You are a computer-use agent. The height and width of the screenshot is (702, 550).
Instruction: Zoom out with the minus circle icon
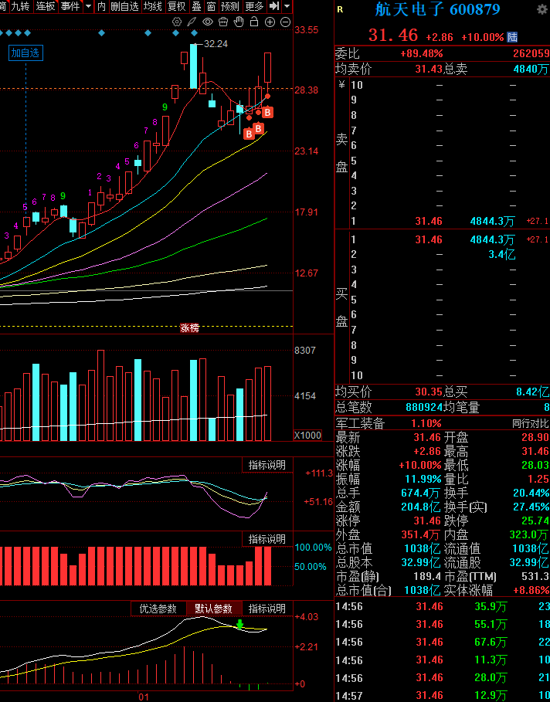(285, 22)
